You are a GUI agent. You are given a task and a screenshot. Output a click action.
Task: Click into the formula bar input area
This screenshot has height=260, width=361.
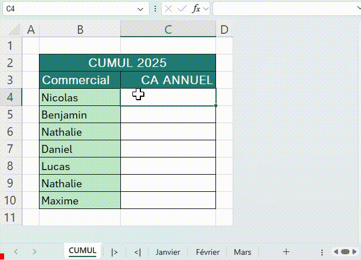(x=287, y=9)
